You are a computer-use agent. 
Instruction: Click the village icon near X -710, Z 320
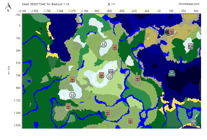tap(115, 47)
